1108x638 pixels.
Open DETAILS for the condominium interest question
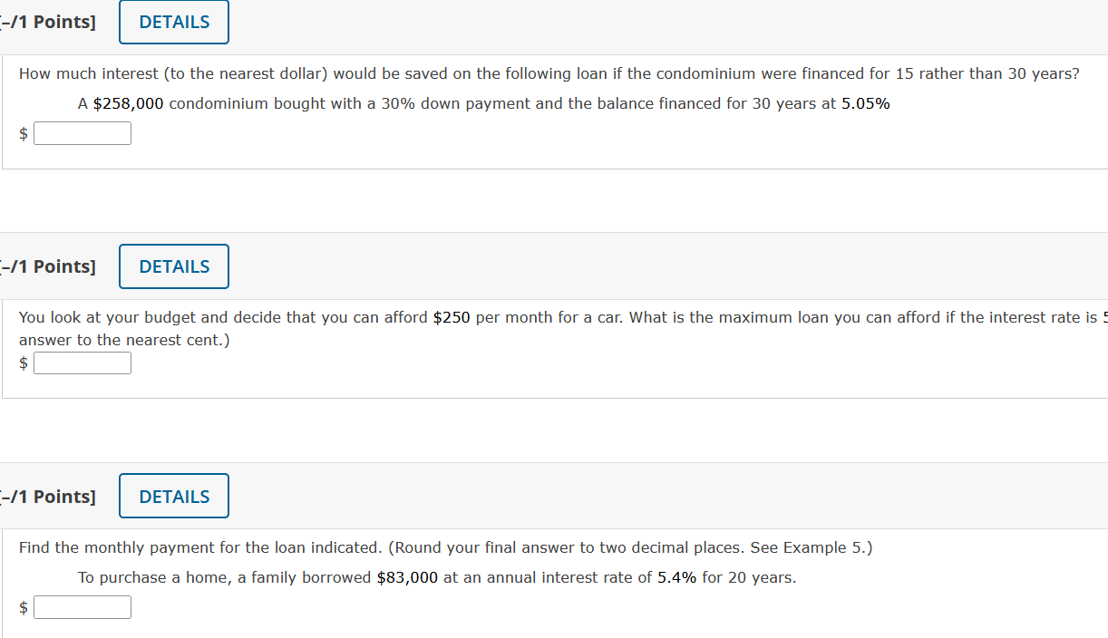[x=173, y=21]
